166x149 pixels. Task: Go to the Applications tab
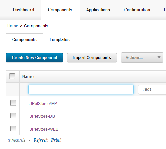98,10
